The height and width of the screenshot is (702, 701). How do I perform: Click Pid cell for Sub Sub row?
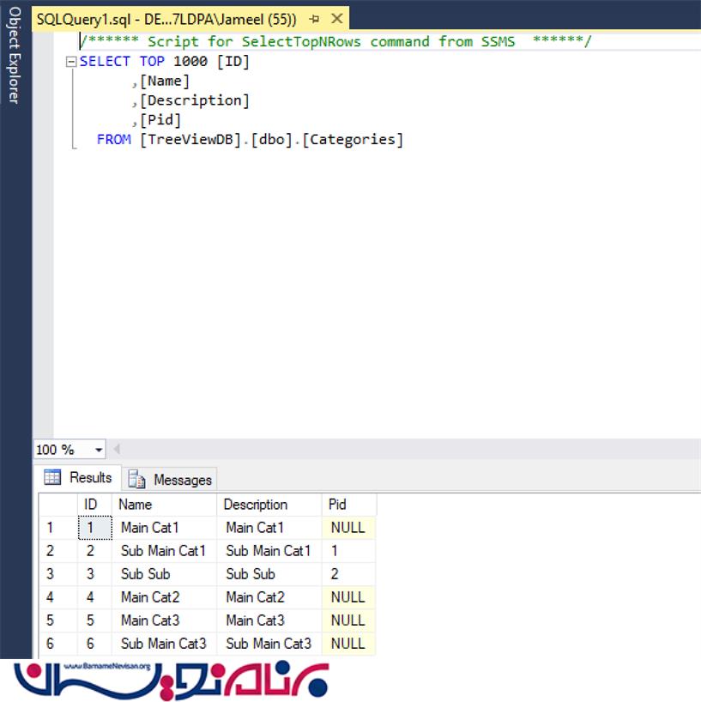(349, 574)
